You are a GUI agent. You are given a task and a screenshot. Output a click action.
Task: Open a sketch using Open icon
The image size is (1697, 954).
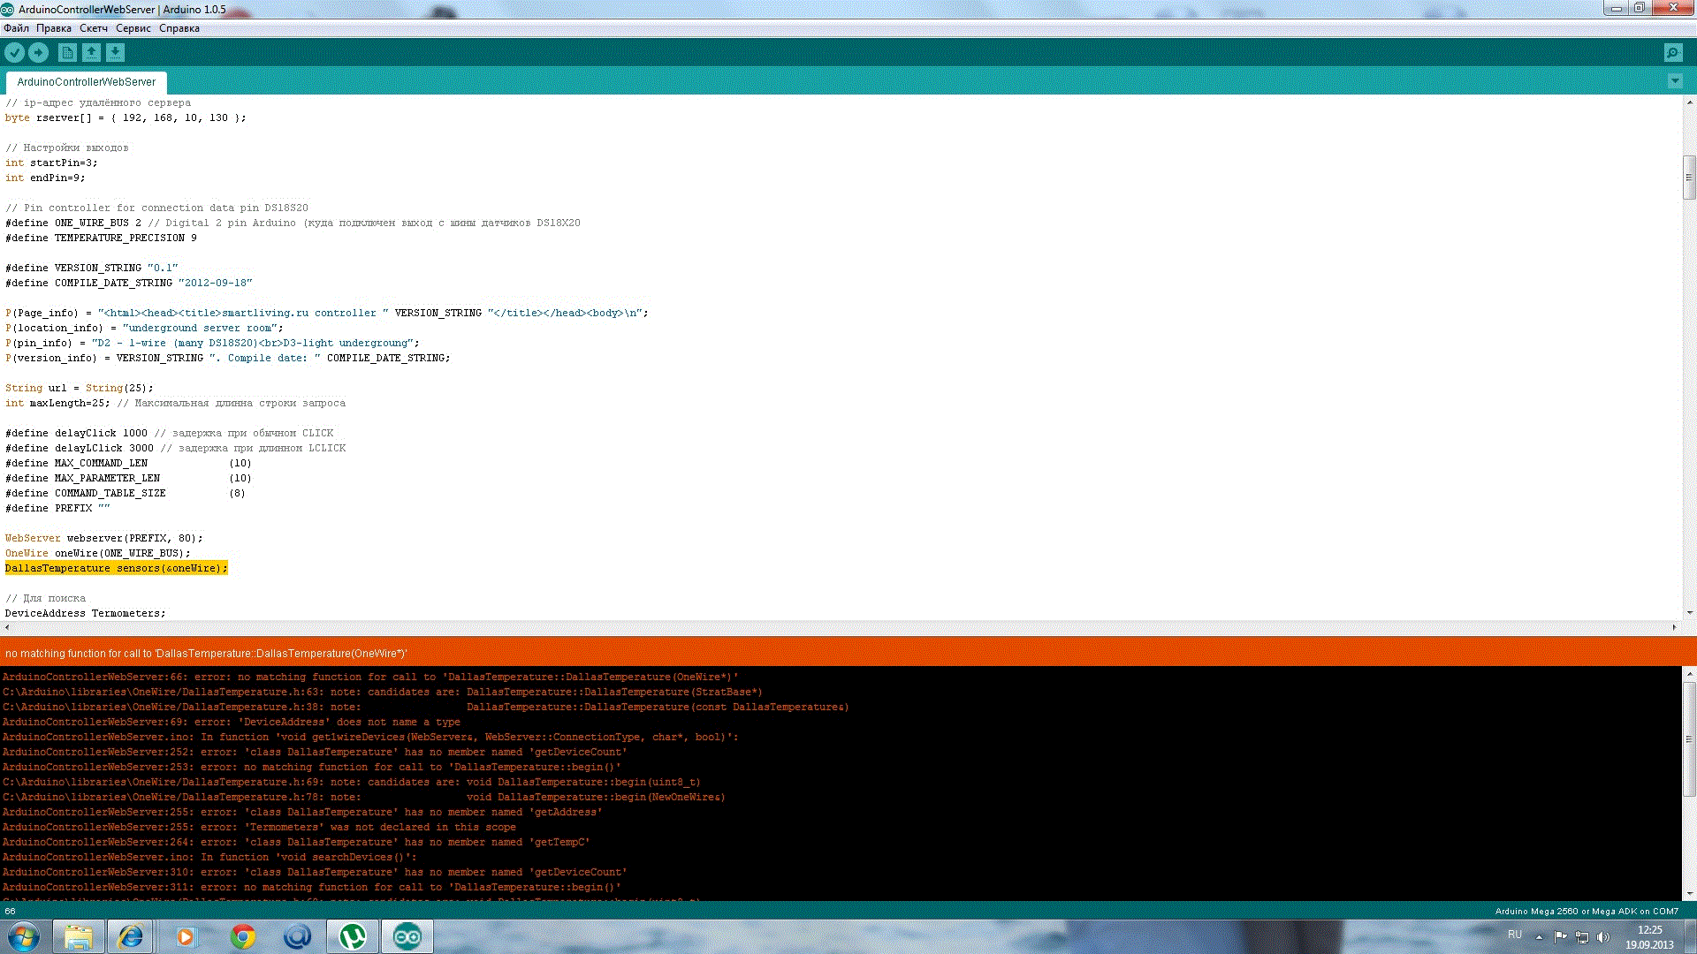91,53
